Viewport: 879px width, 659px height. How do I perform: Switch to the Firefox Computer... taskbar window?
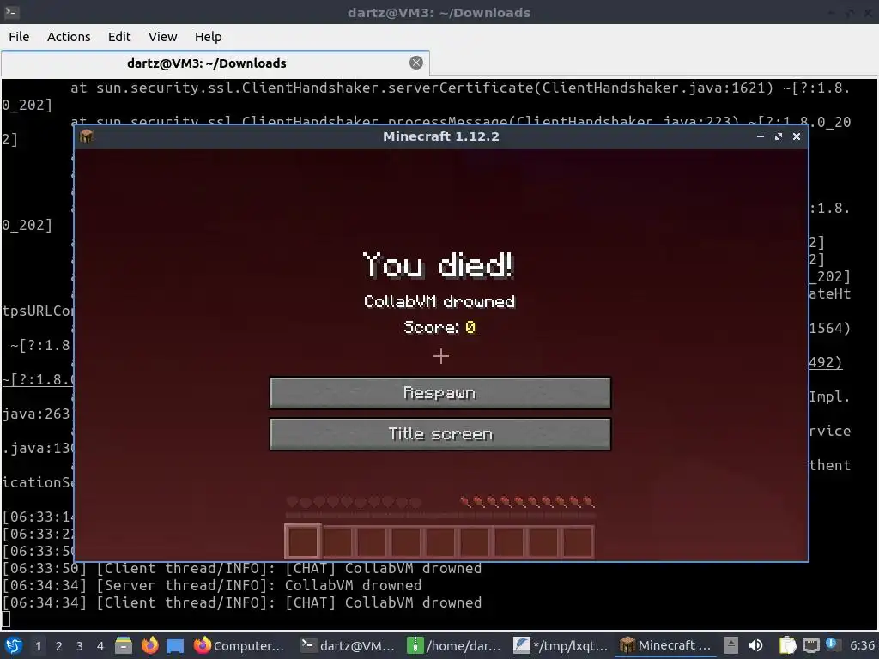click(x=239, y=645)
